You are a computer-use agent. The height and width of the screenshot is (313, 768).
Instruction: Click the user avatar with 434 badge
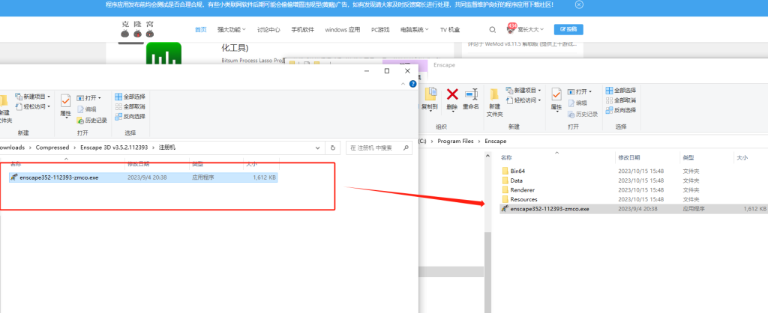[511, 29]
